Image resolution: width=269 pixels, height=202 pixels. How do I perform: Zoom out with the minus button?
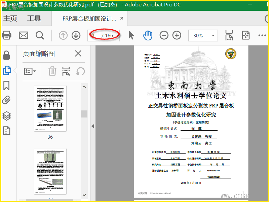coord(164,35)
